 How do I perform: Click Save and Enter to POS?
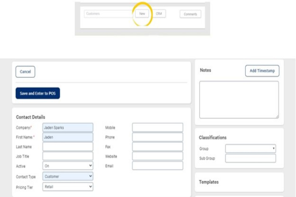click(x=38, y=94)
